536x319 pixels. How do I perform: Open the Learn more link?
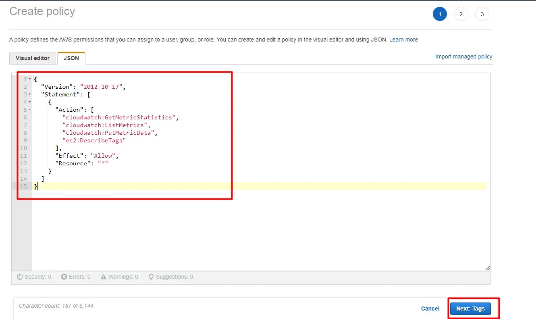click(x=403, y=40)
